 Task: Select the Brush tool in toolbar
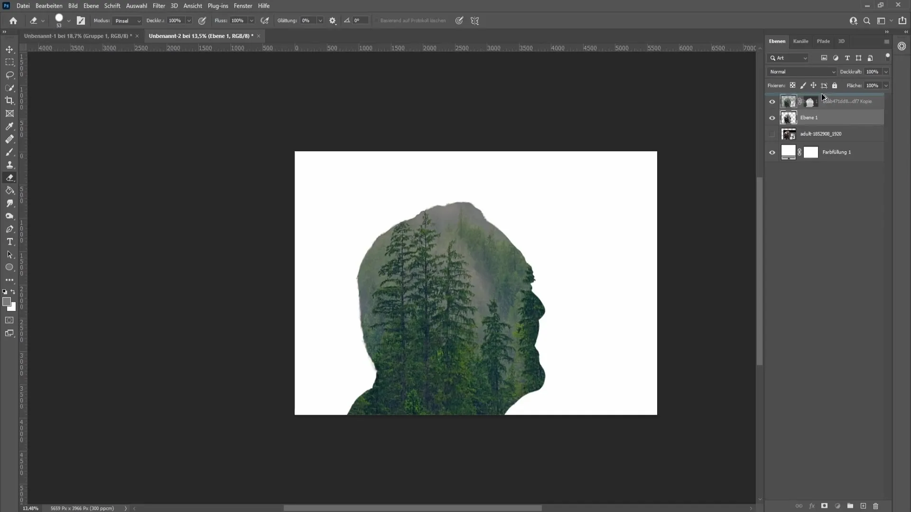[x=9, y=139]
